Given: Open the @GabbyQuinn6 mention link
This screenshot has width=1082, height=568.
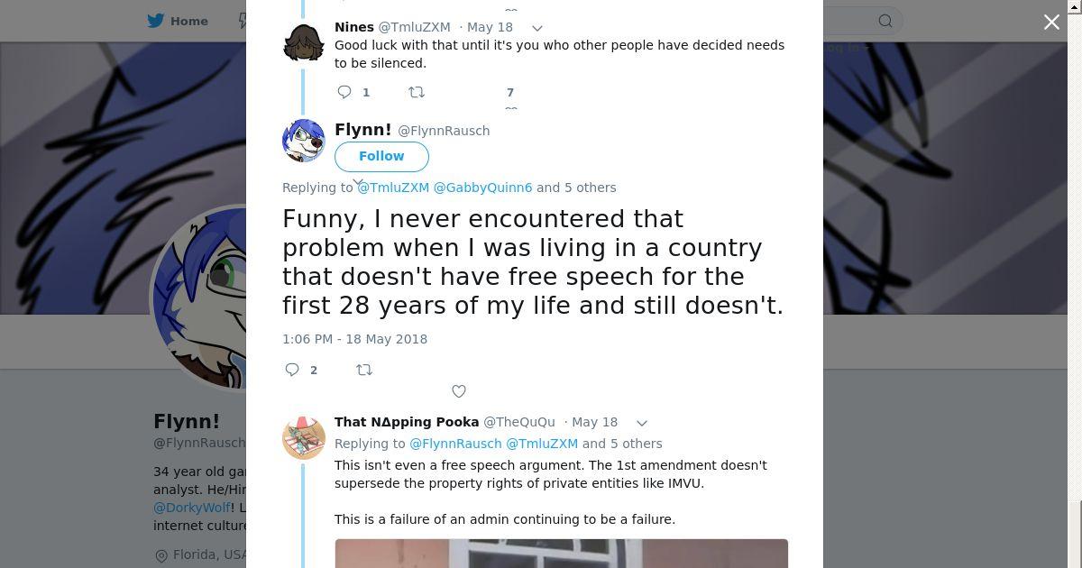Looking at the screenshot, I should tap(483, 188).
